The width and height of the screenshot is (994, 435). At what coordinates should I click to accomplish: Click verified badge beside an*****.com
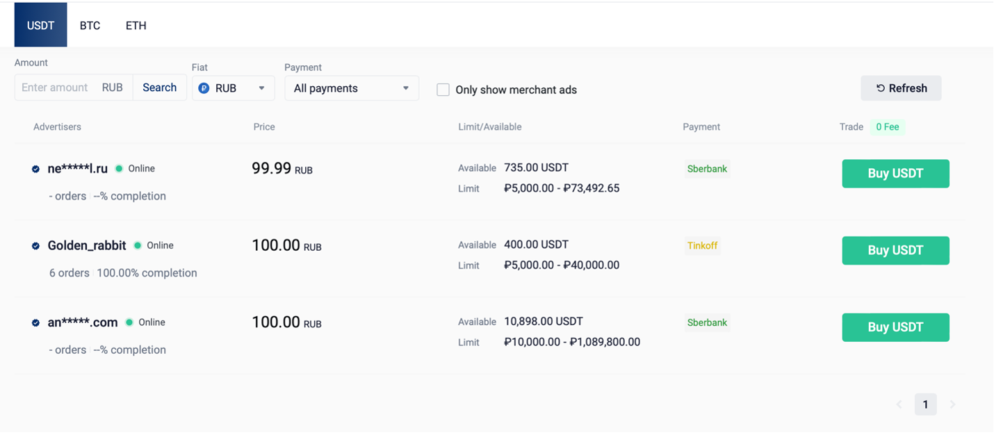[35, 323]
